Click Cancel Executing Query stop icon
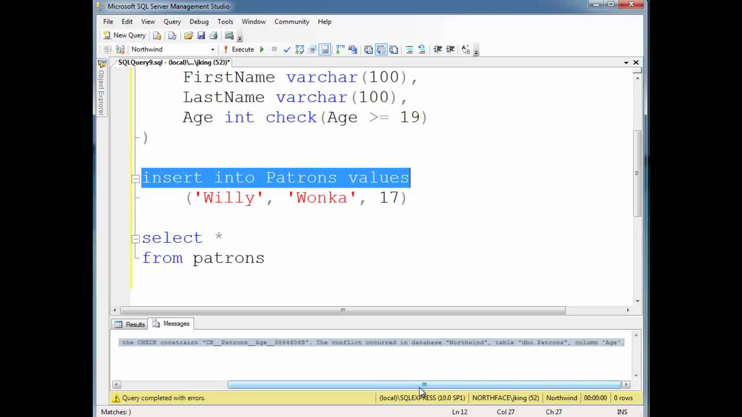The height and width of the screenshot is (417, 742). [274, 50]
